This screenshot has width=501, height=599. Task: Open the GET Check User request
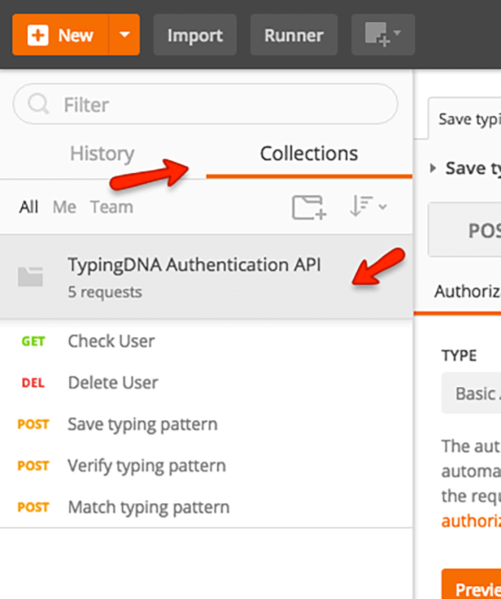point(206,341)
